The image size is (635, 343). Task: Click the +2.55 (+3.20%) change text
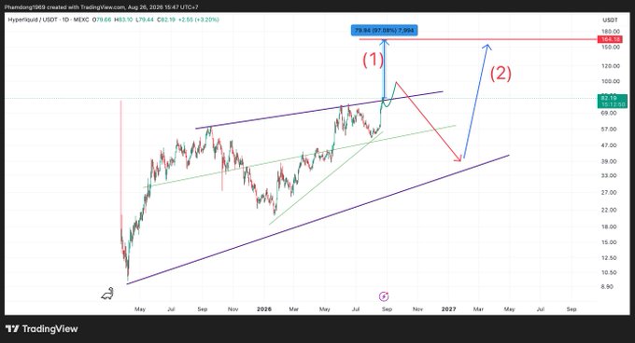198,20
